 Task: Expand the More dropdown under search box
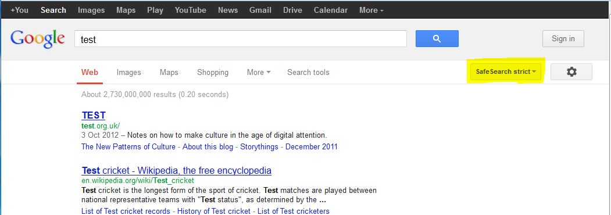click(259, 73)
